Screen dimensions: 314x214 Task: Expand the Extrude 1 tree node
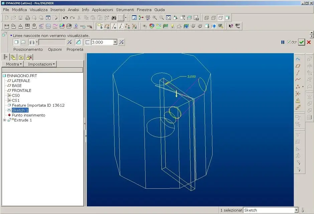pyautogui.click(x=4, y=120)
